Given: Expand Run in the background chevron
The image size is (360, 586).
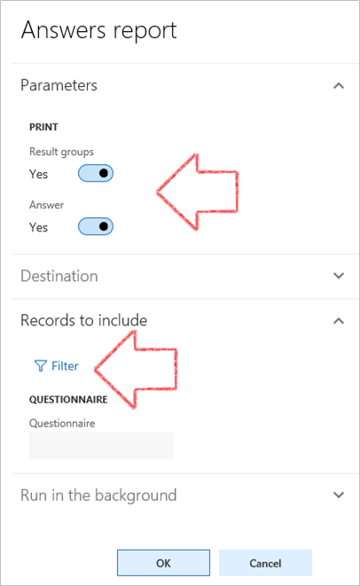Looking at the screenshot, I should point(339,496).
